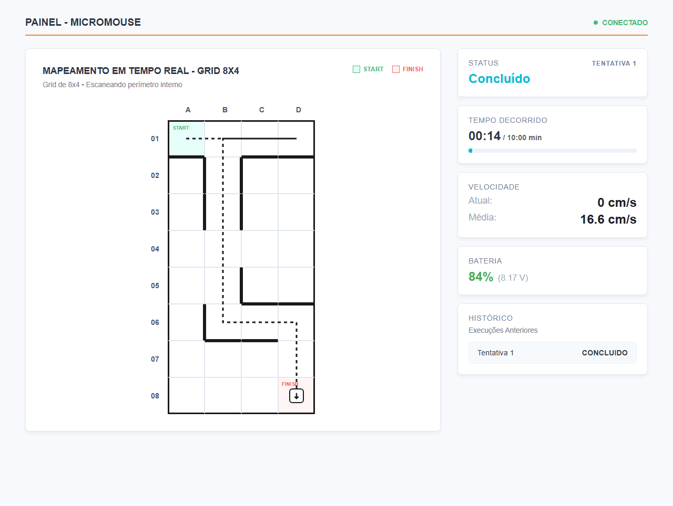Click the green connection status dot
Screen dimensions: 673x506
click(x=596, y=23)
